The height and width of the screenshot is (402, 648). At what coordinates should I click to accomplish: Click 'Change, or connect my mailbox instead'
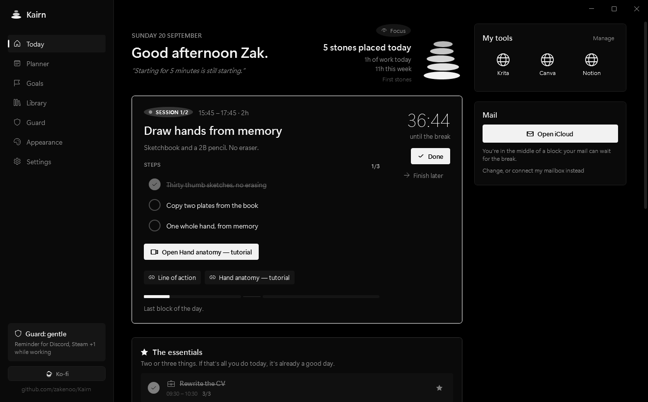click(533, 171)
